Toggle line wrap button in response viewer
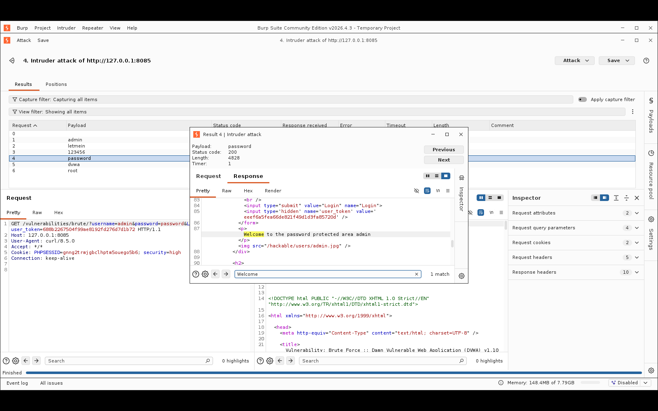658x411 pixels. tap(427, 191)
